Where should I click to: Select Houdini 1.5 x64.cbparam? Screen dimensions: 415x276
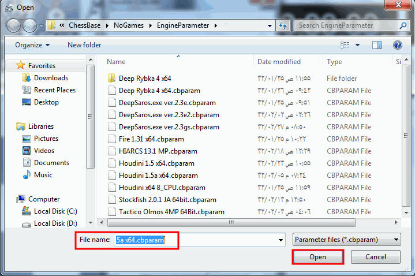pos(156,163)
